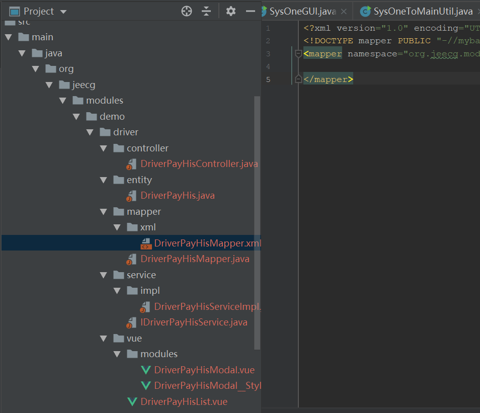Collapse the service folder arrow

(x=104, y=275)
